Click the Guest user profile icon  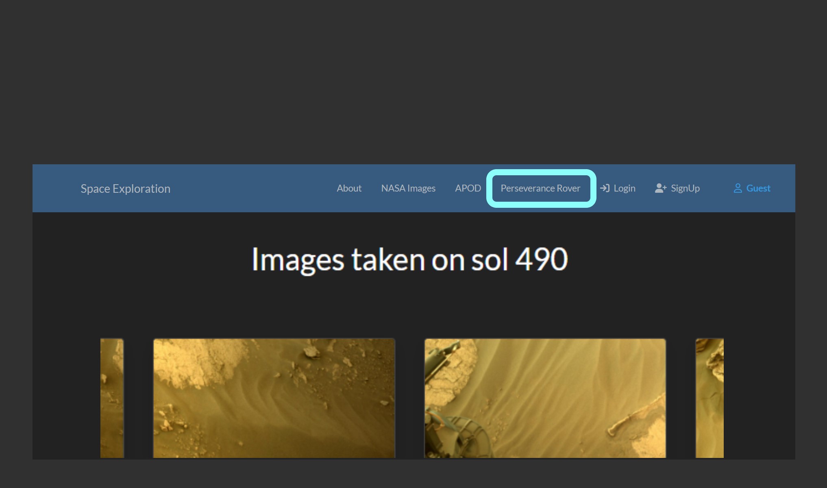738,188
